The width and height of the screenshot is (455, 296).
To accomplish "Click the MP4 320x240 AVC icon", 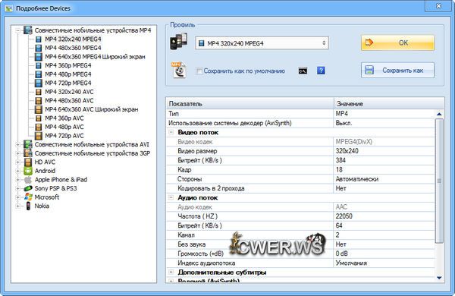I will click(39, 92).
